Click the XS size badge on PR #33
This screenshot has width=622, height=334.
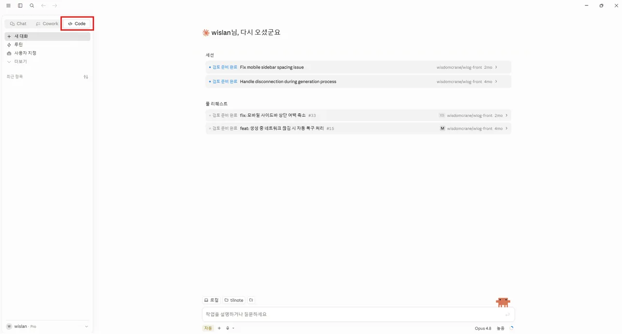pyautogui.click(x=442, y=115)
